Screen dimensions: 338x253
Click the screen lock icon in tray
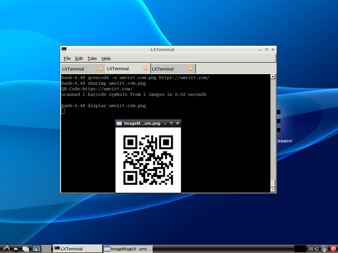tap(324, 249)
